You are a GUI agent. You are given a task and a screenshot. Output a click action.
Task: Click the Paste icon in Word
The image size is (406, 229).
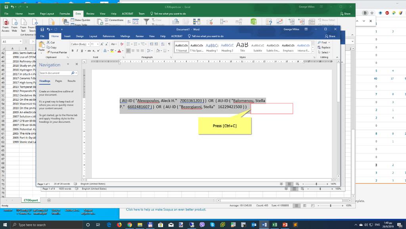41,44
